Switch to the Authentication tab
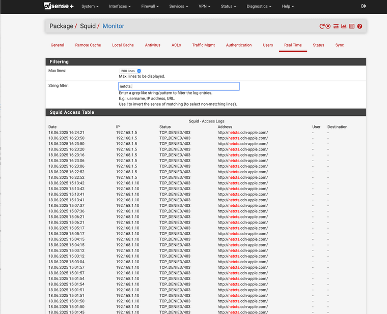 [x=239, y=45]
